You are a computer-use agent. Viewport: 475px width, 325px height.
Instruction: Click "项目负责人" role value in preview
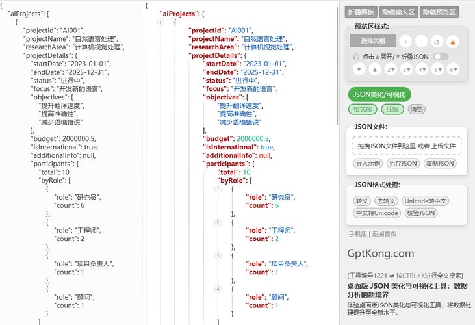[287, 264]
